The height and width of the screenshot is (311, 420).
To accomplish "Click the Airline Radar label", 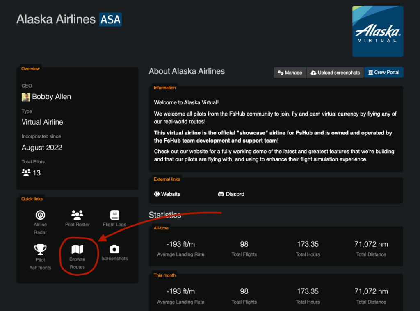I will tap(40, 228).
